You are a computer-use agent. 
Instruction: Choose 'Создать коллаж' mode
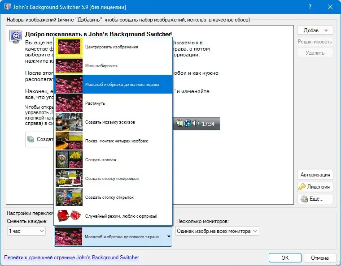pos(113,160)
